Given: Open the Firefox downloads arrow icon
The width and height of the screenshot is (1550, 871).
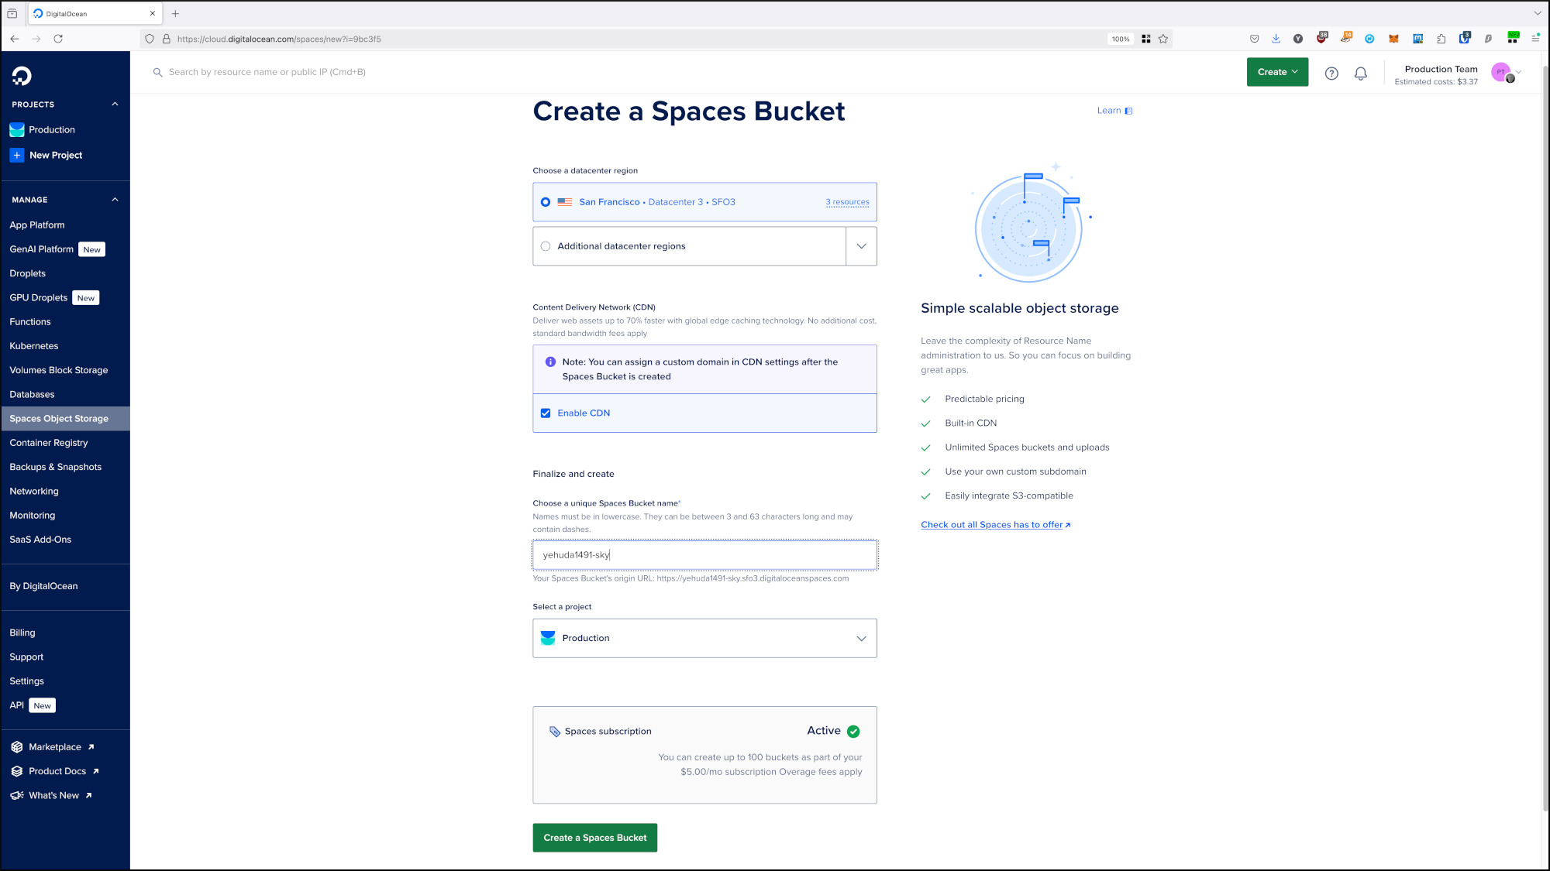Looking at the screenshot, I should coord(1276,39).
